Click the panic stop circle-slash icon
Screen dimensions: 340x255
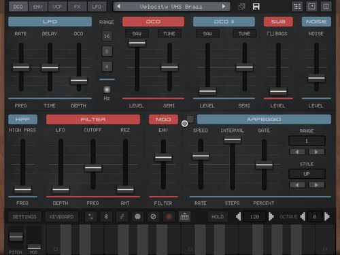pos(153,217)
